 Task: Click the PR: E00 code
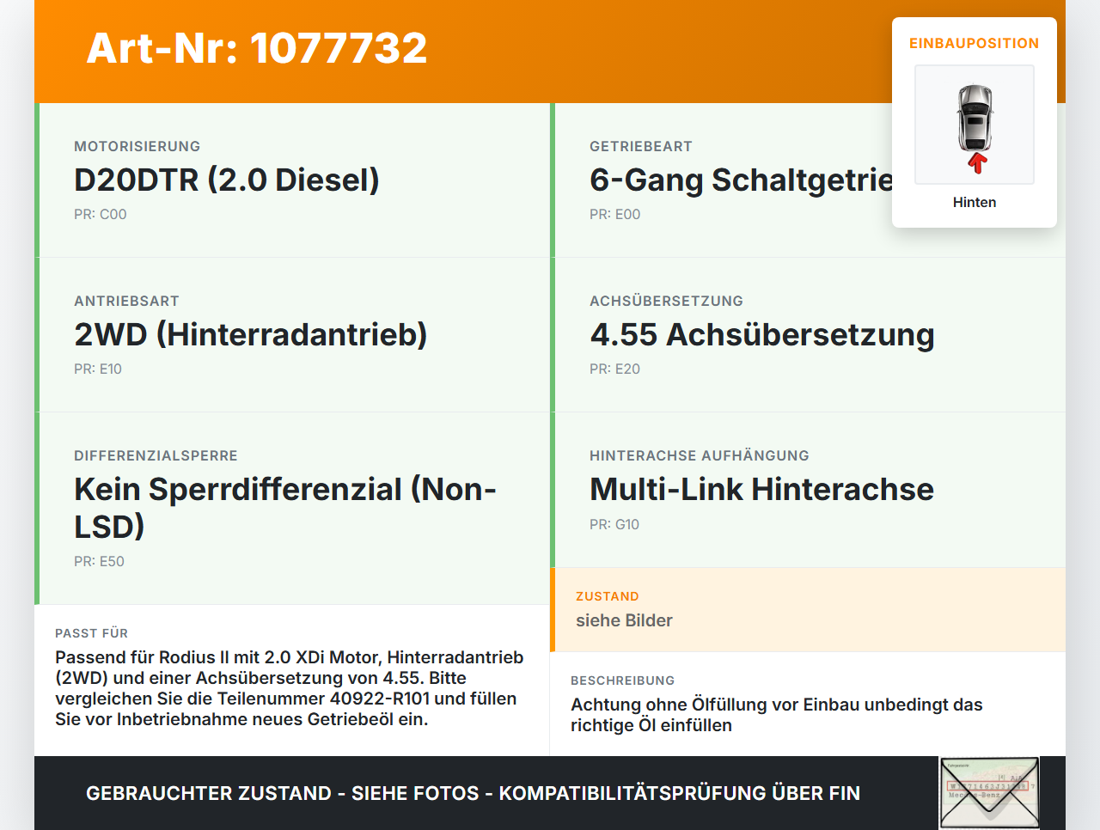click(x=615, y=214)
